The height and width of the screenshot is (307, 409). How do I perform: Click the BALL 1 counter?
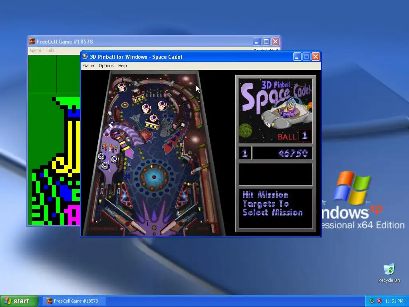click(294, 136)
